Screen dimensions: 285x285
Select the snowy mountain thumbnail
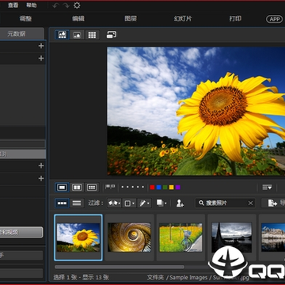[272, 238]
